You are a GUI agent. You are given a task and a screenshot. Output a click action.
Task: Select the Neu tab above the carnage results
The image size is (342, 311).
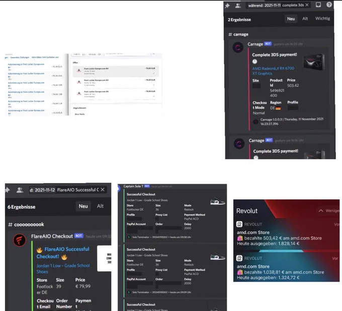(291, 19)
